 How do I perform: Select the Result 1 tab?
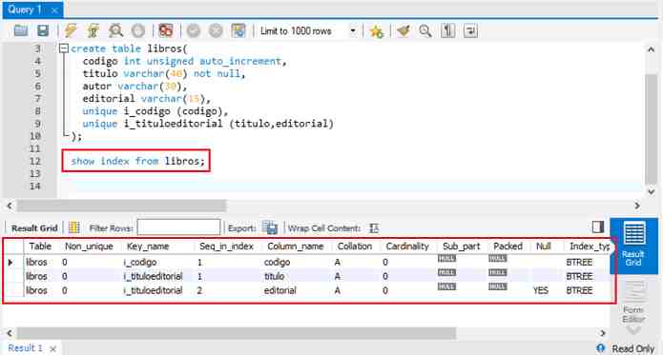point(25,347)
